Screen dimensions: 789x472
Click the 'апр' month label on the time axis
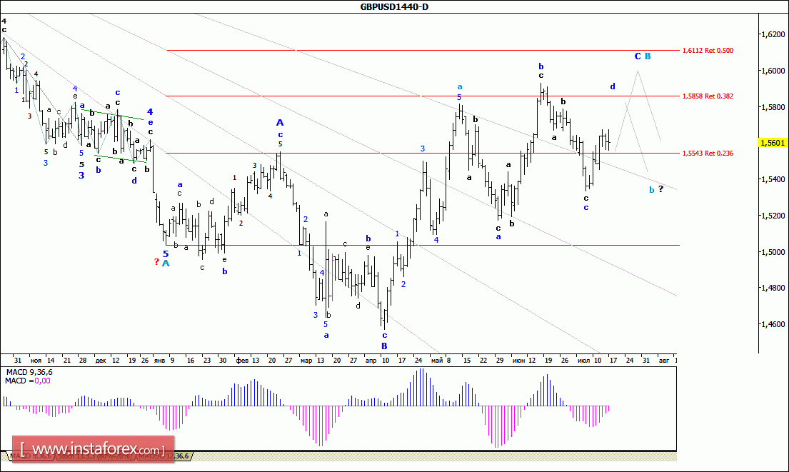coord(371,361)
